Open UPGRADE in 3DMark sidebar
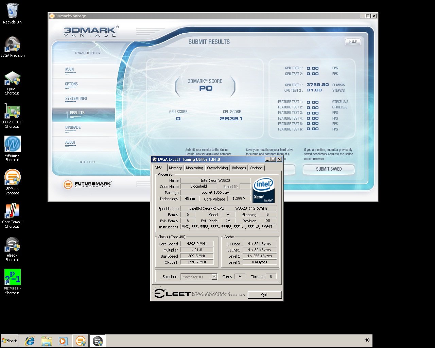435x348 pixels. click(x=84, y=129)
